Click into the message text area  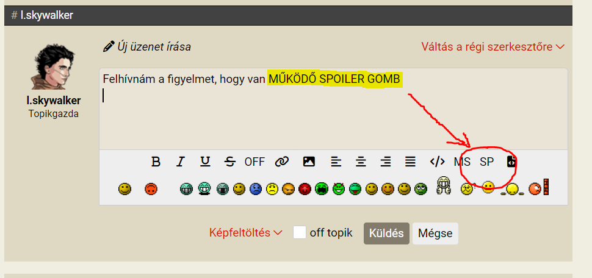pos(333,109)
